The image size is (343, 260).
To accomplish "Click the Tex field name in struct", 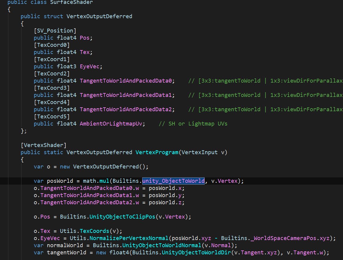I will click(85, 52).
